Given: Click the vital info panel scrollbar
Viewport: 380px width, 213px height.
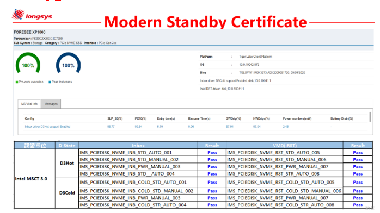Looking at the screenshot, I should (x=370, y=117).
